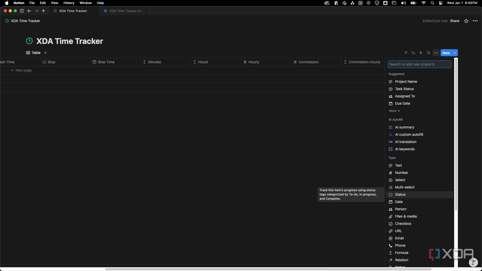Open the New button dropdown arrow
This screenshot has height=271, width=482.
click(455, 53)
